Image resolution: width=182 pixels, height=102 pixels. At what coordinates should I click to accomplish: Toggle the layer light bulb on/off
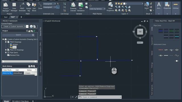pyautogui.click(x=116, y=4)
